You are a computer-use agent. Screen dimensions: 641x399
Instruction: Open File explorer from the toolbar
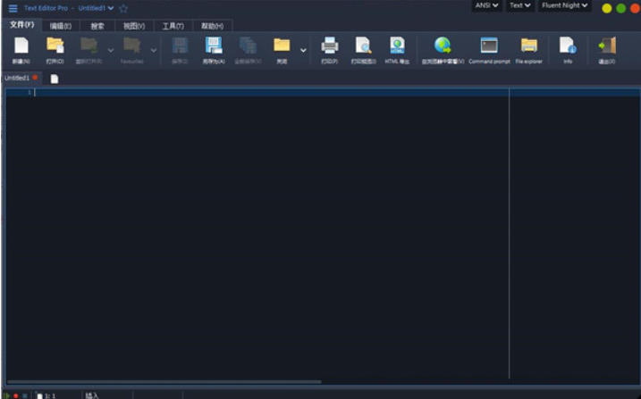[528, 47]
